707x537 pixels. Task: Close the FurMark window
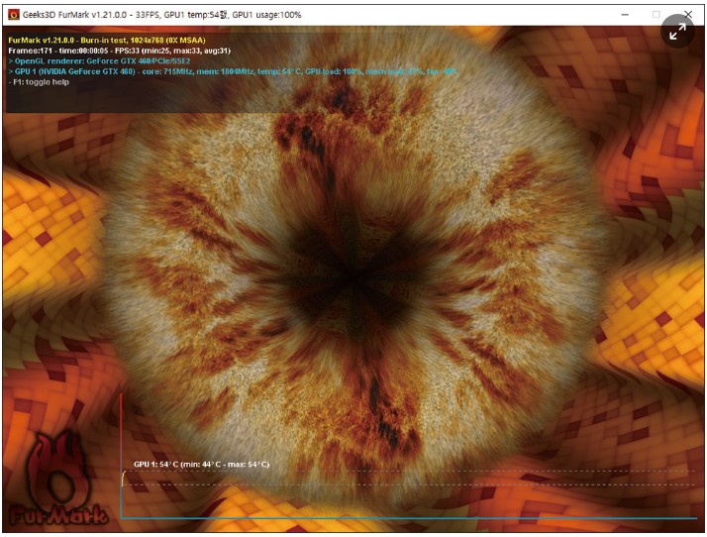point(688,15)
